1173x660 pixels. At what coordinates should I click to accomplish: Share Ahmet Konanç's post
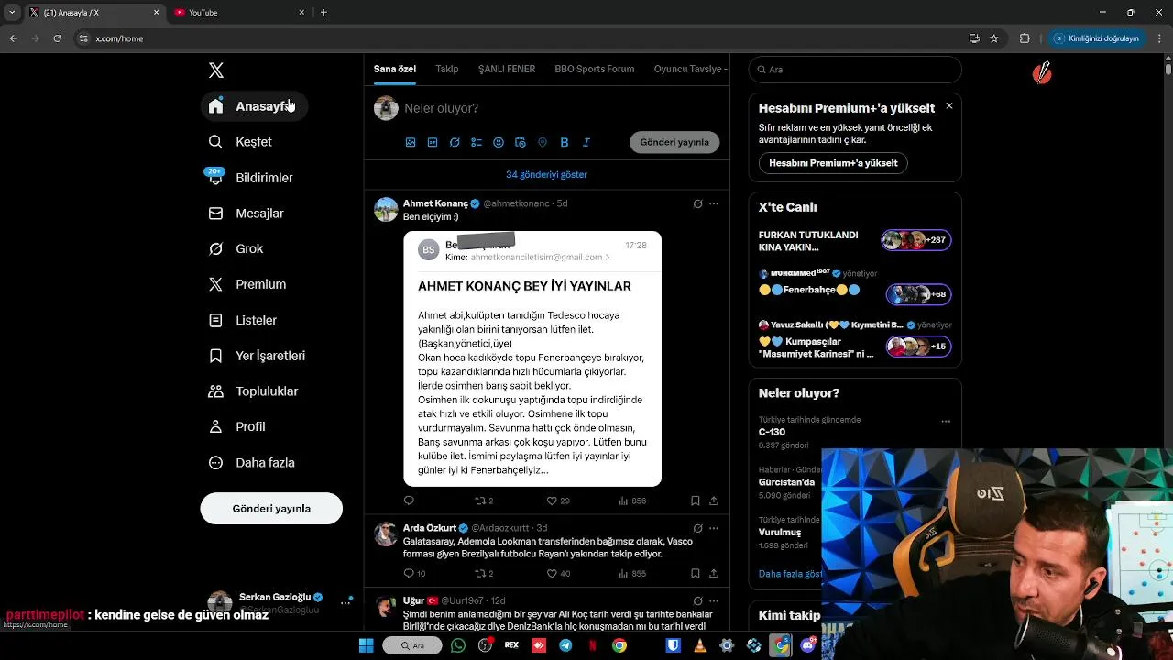coord(714,500)
